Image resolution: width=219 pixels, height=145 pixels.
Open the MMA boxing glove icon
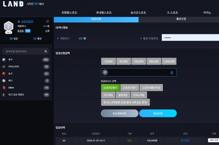[4, 88]
